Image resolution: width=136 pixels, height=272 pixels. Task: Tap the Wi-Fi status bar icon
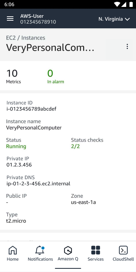(x=117, y=4)
